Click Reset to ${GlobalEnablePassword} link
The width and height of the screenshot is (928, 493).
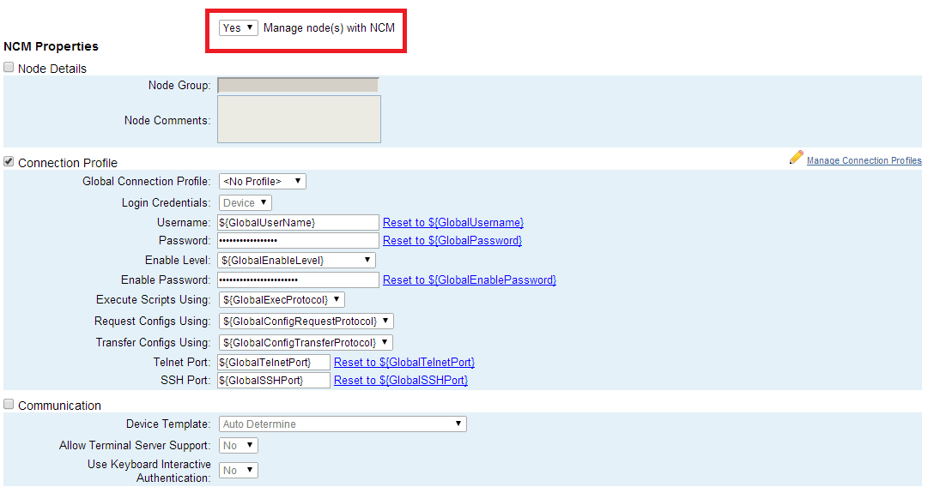[x=470, y=280]
